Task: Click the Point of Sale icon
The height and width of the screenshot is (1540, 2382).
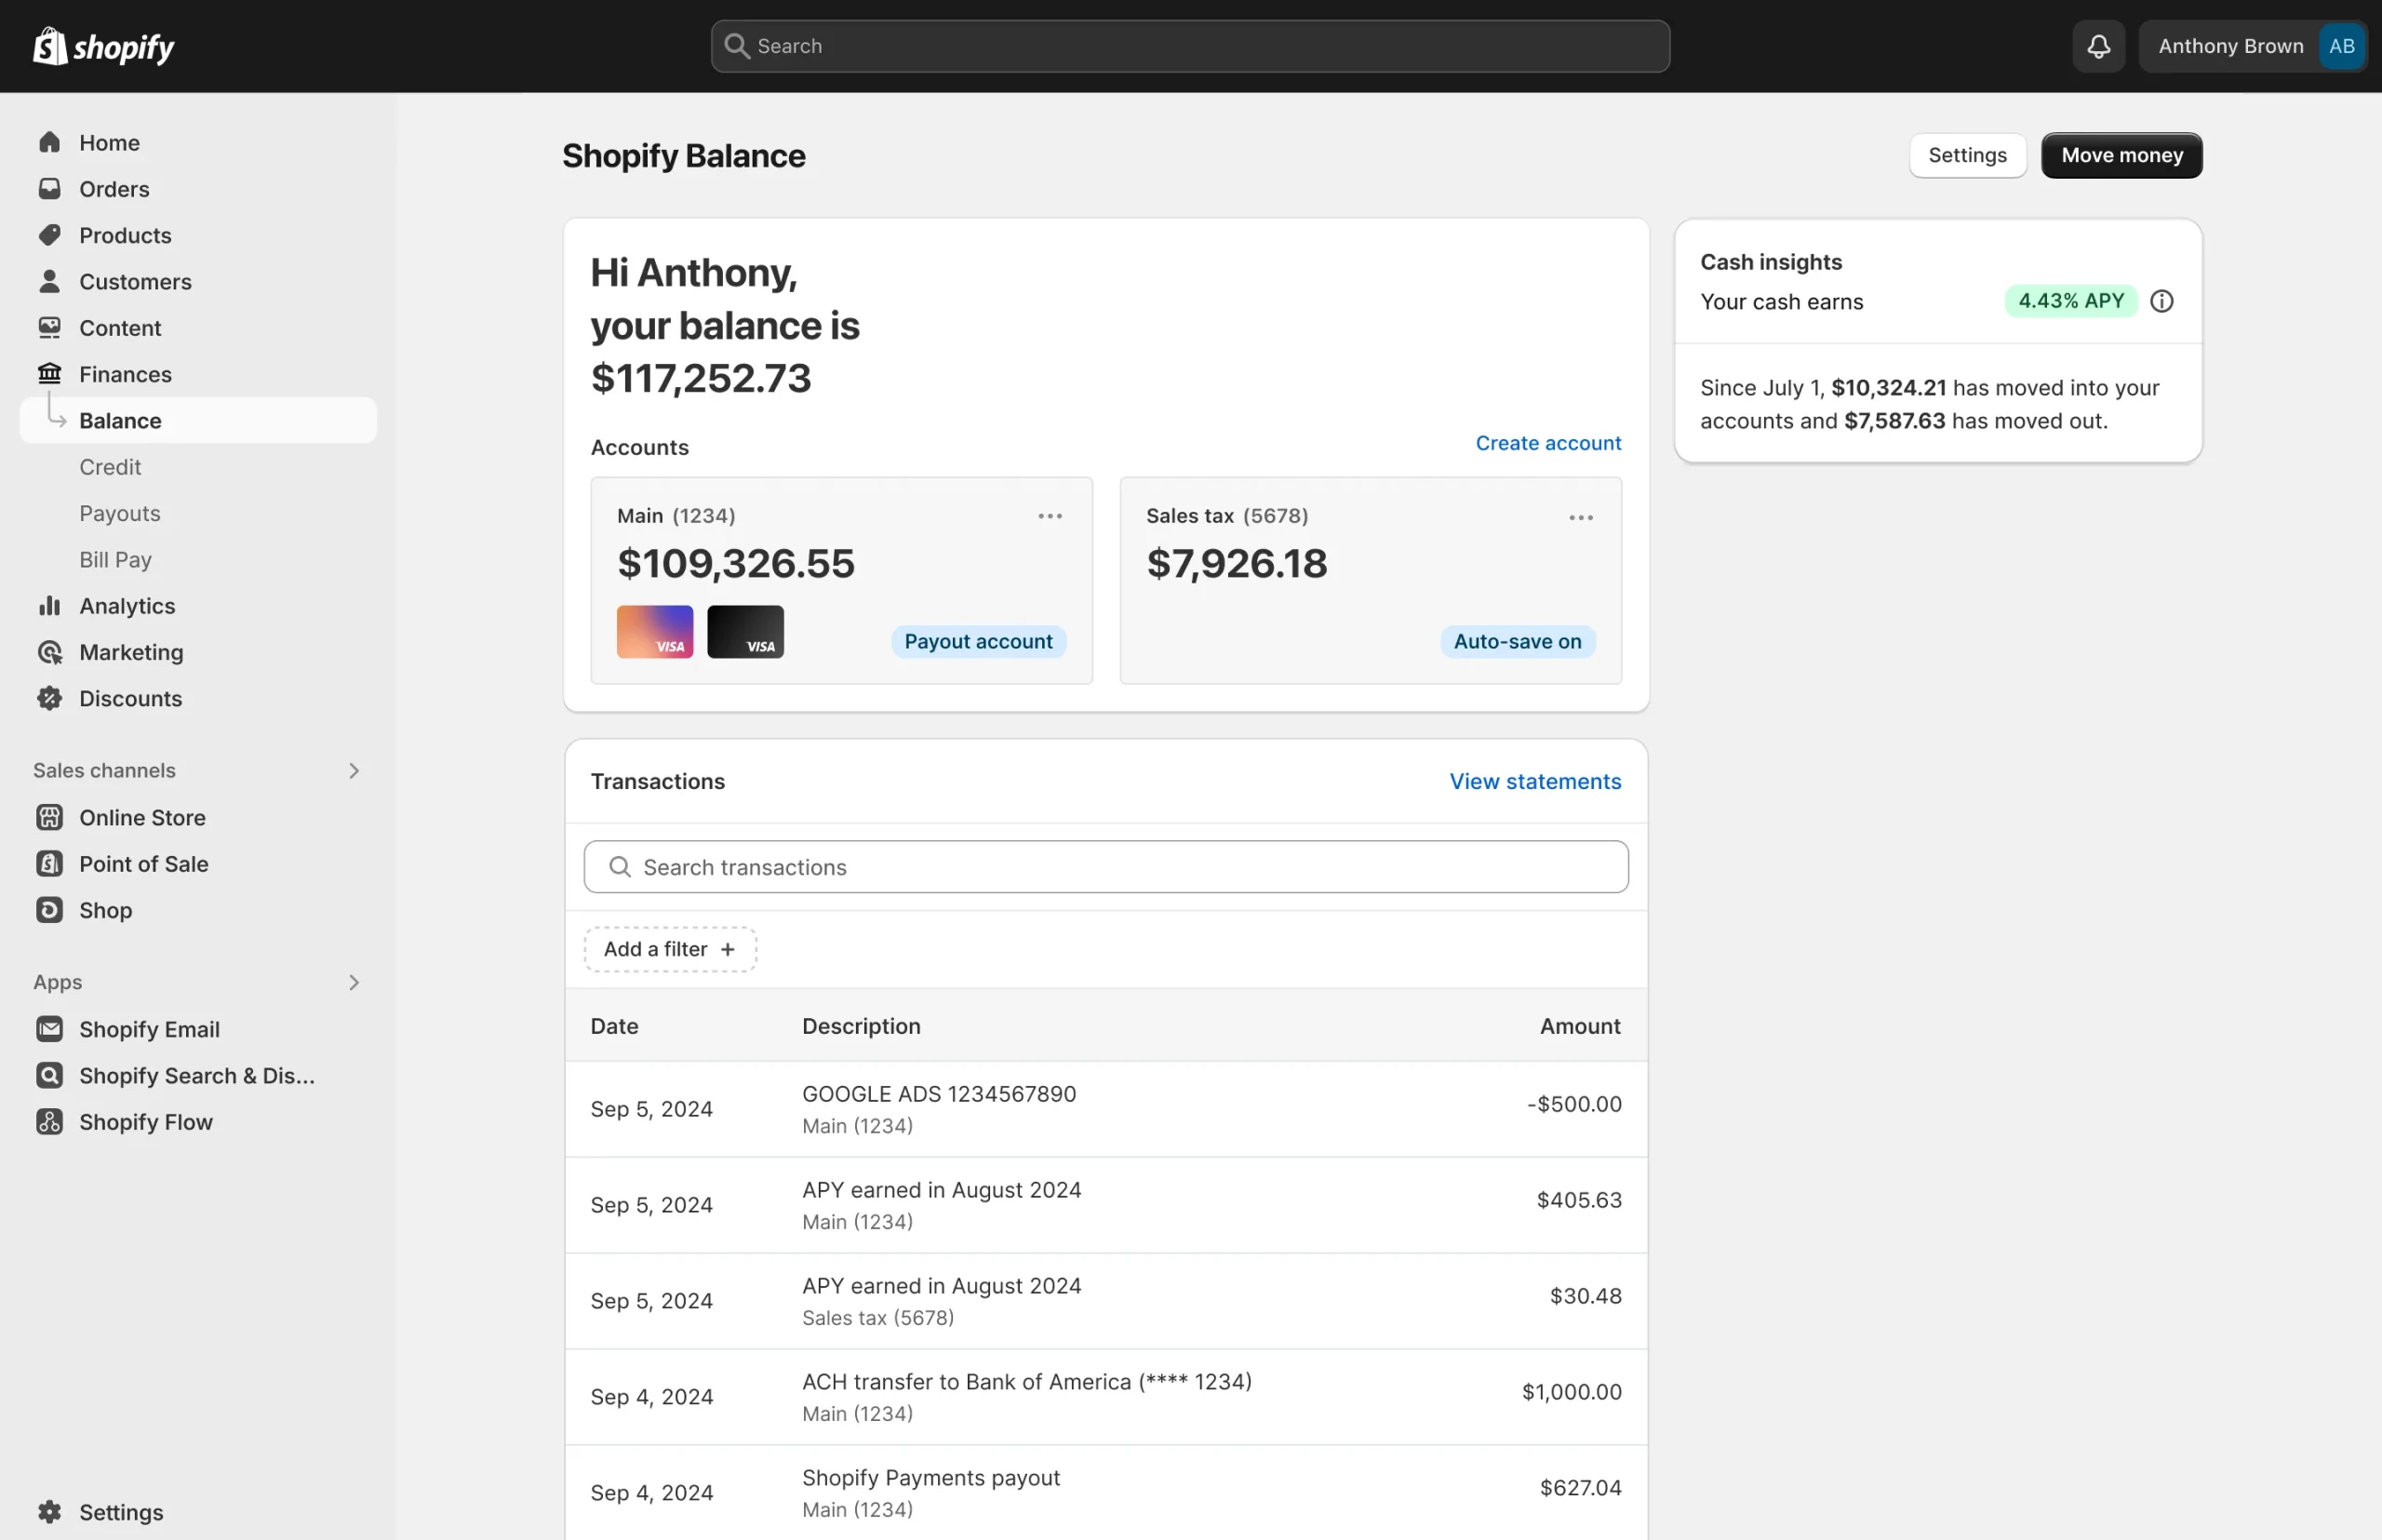Action: coord(49,863)
